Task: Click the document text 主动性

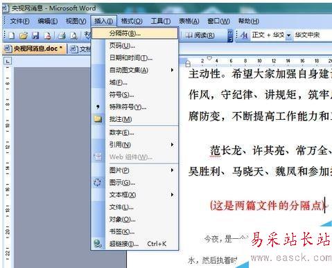Action: 204,74
